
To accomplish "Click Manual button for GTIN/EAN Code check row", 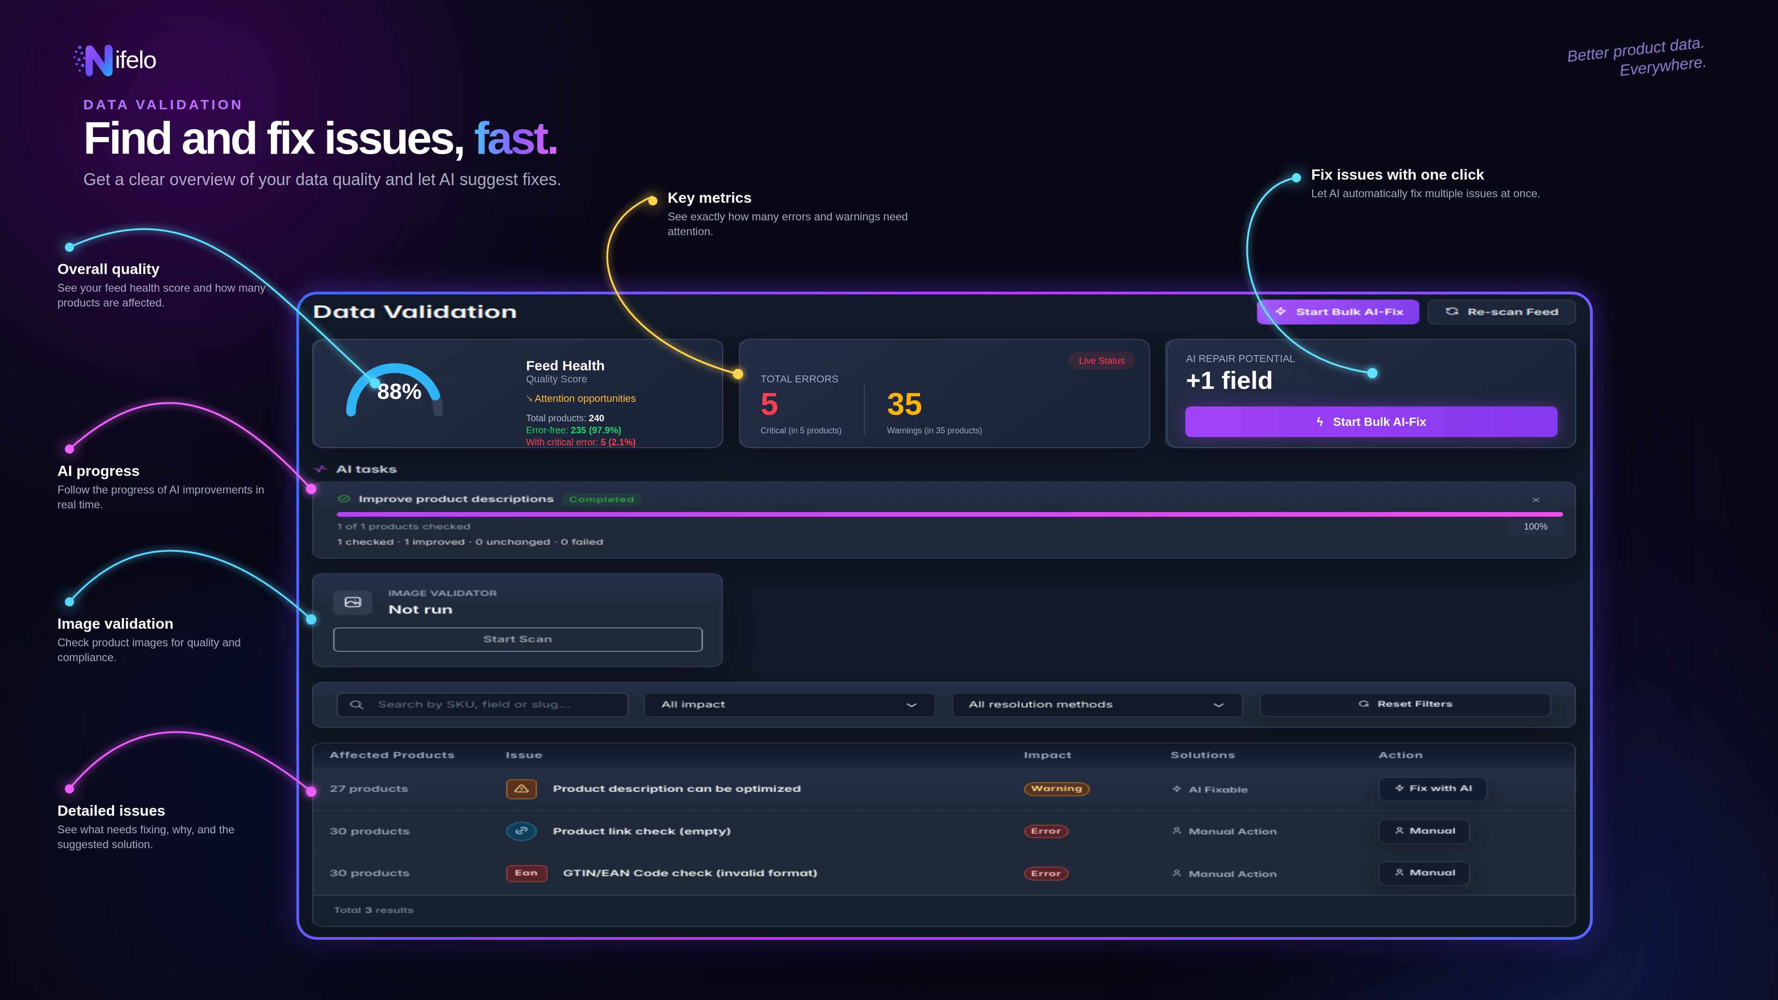I will pos(1423,873).
